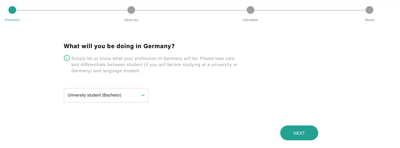Select the Profession step label
Viewport: 400px width, 148px height.
[x=12, y=20]
